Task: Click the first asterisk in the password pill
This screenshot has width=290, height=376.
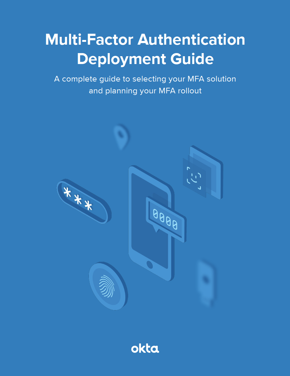Action: pos(67,192)
